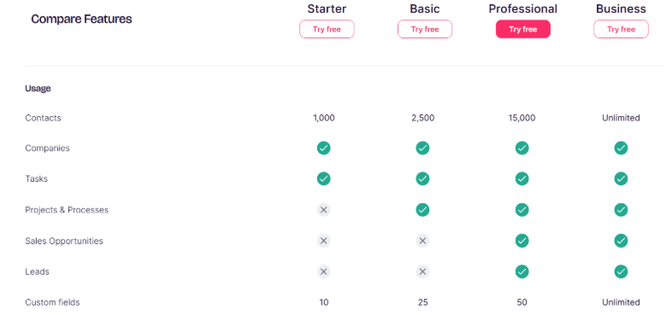Click the Usage section label

(38, 89)
